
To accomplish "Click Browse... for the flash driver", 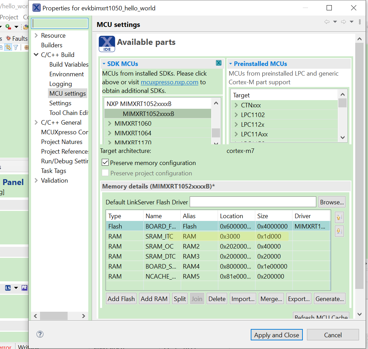I will (332, 202).
